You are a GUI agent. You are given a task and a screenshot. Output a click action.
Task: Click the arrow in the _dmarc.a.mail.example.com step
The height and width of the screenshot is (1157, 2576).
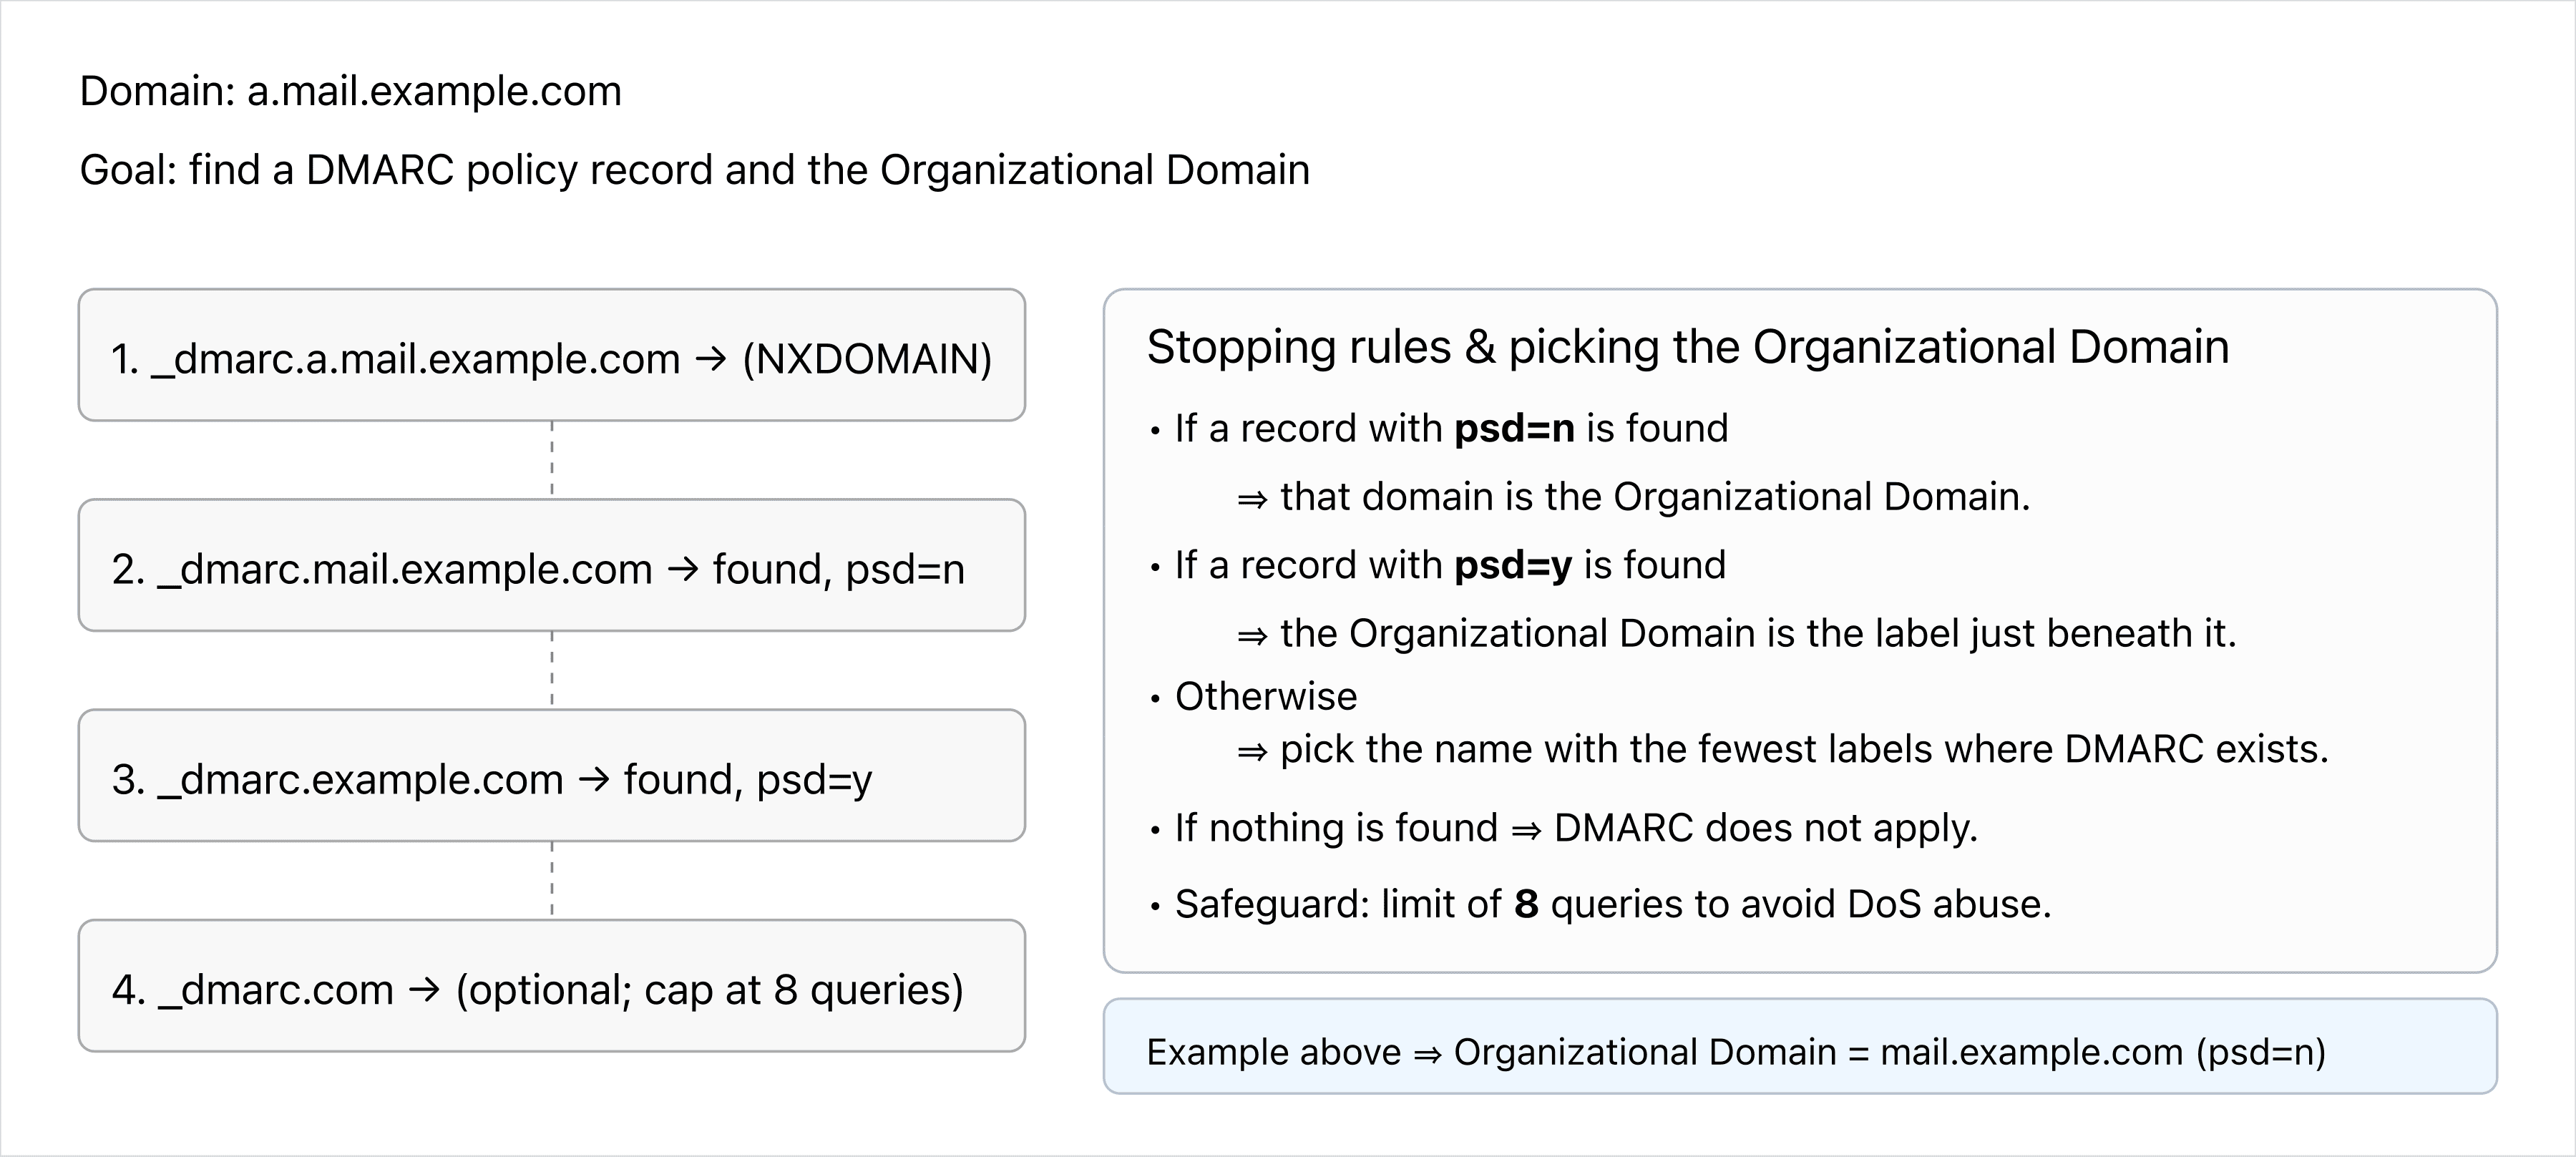point(710,359)
